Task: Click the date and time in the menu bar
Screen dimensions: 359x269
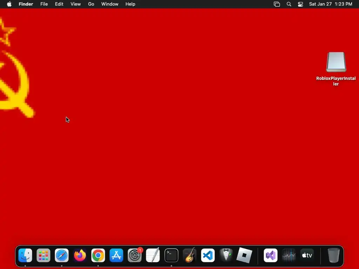Action: pyautogui.click(x=331, y=4)
